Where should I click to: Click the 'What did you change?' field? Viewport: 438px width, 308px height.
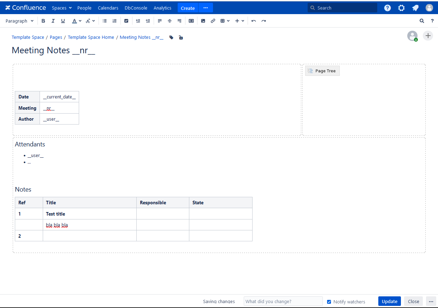pos(283,301)
